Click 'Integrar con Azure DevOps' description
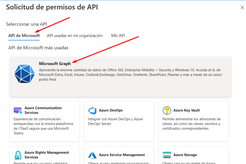 pos(115,121)
